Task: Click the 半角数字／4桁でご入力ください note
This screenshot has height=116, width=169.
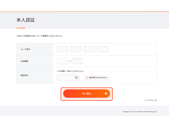Action: pyautogui.click(x=70, y=71)
